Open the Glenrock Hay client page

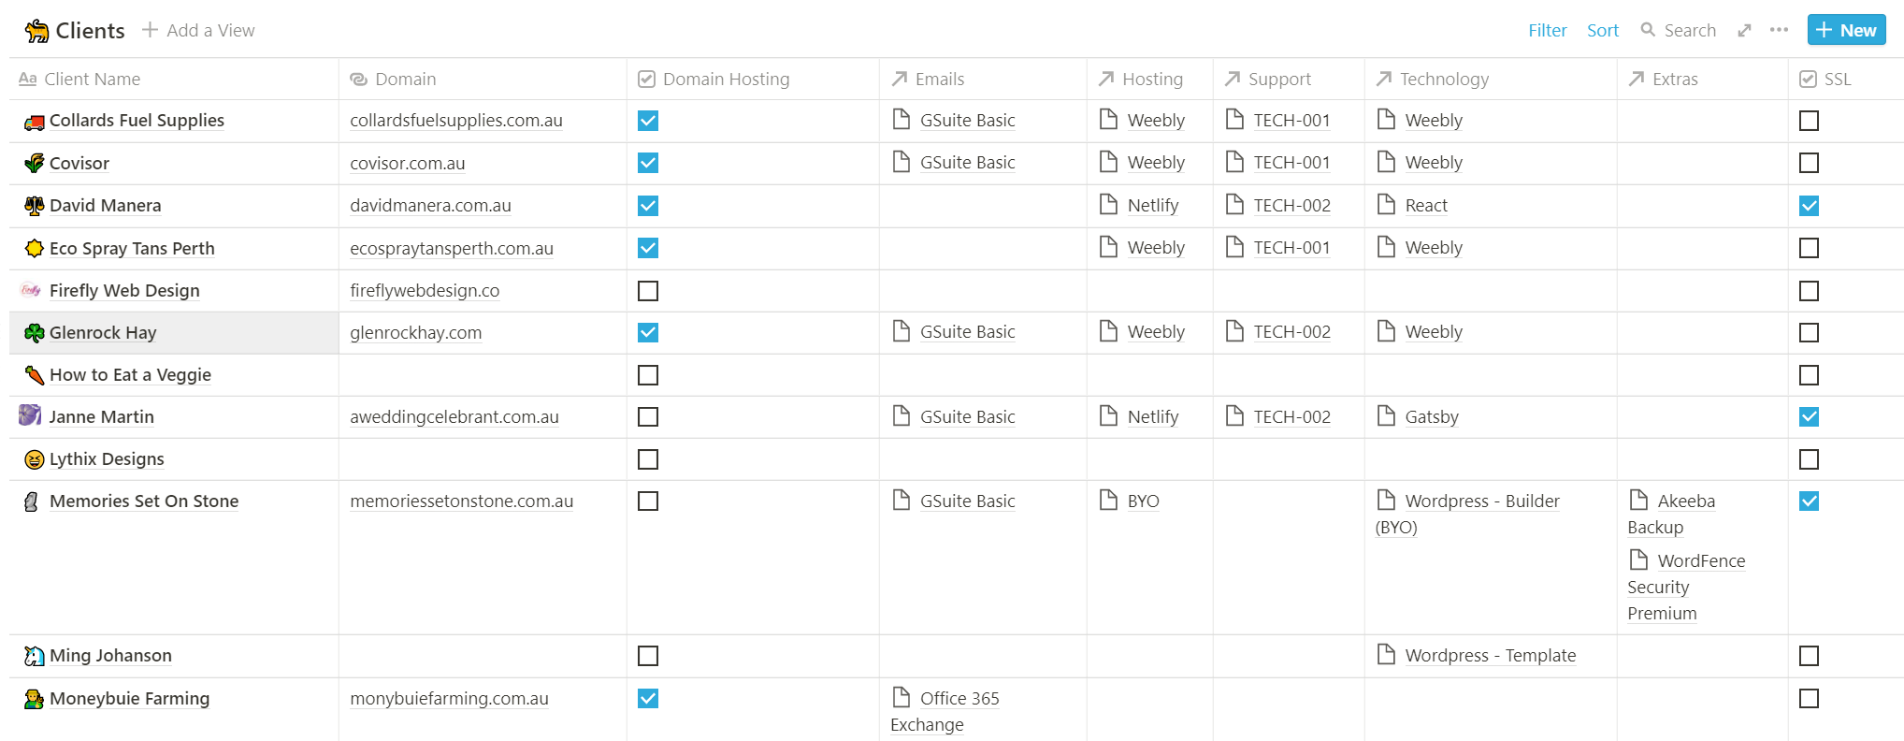[x=103, y=333]
